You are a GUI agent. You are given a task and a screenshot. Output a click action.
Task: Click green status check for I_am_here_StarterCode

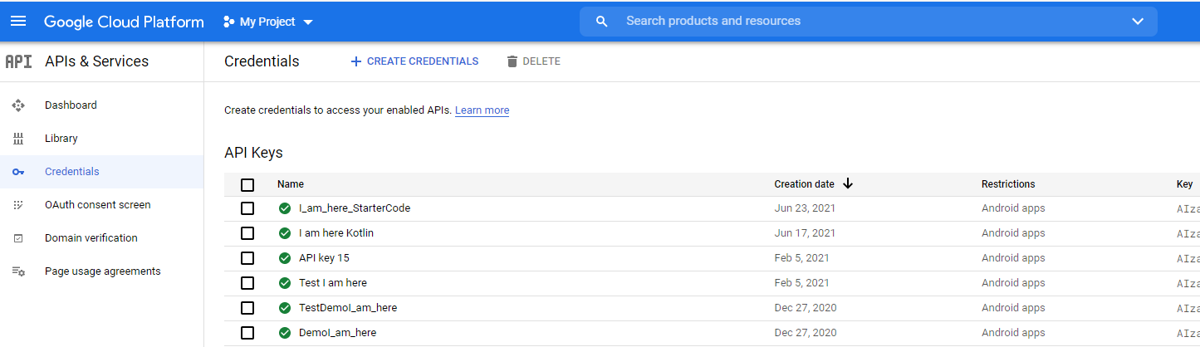click(285, 208)
